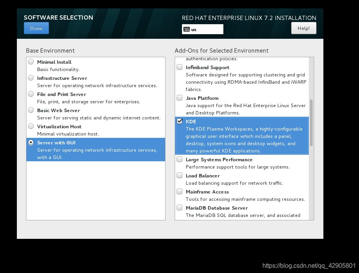Click the 'Server with GUI' label
This screenshot has height=273, width=359.
[56, 143]
